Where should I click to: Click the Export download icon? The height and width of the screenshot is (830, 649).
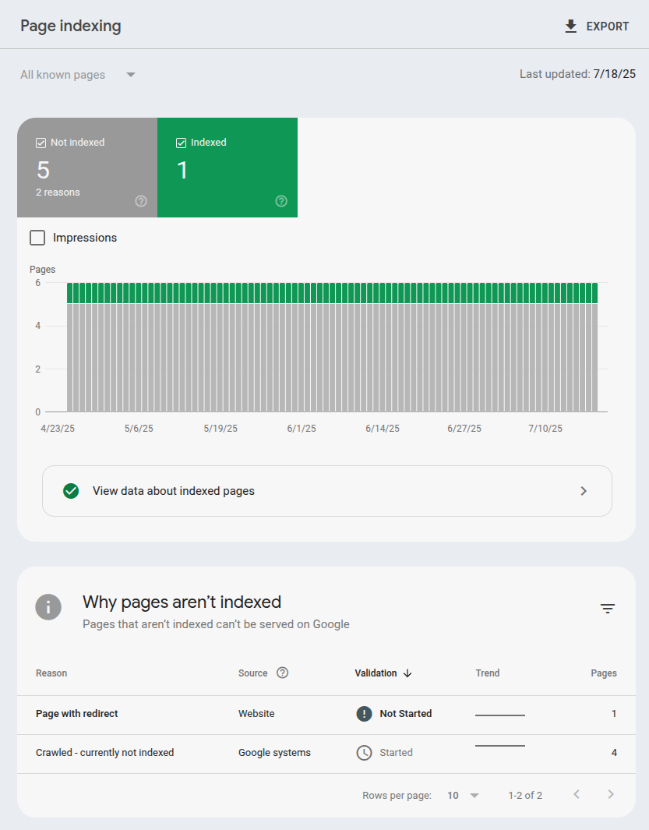point(571,26)
